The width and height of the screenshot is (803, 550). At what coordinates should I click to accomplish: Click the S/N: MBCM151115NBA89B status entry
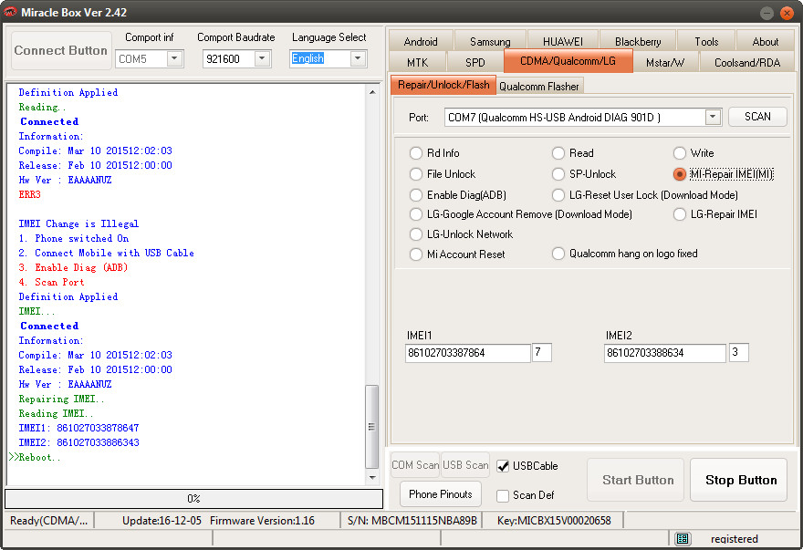pos(412,521)
